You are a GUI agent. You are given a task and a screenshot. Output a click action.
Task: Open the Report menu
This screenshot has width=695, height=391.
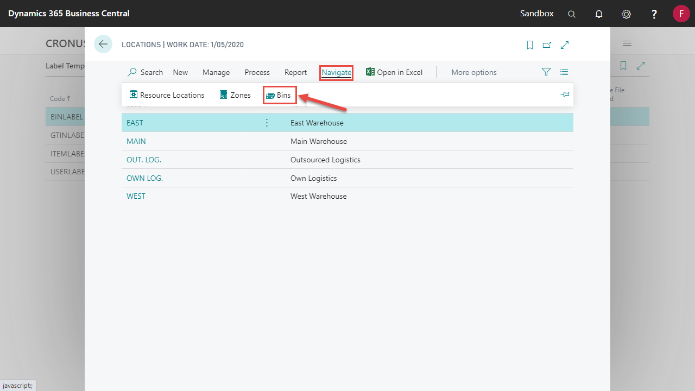pos(295,72)
